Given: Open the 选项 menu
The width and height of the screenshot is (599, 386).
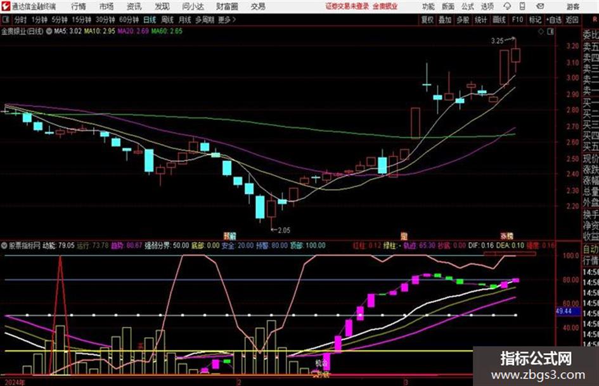Looking at the screenshot, I should pyautogui.click(x=487, y=6).
